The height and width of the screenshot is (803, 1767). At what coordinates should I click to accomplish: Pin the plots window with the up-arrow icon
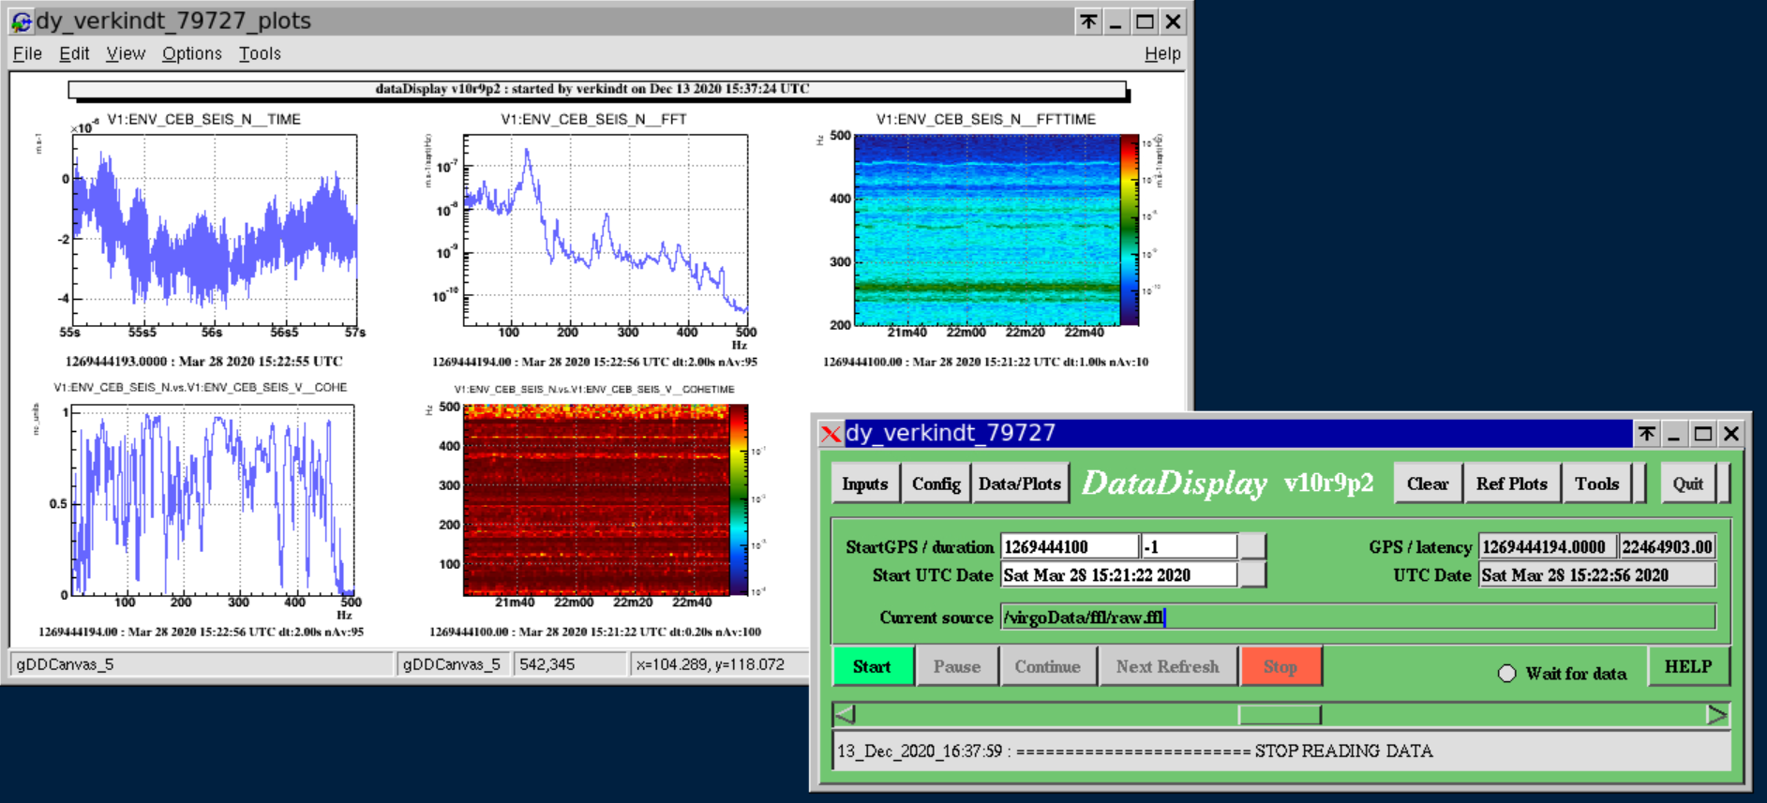coord(1087,22)
